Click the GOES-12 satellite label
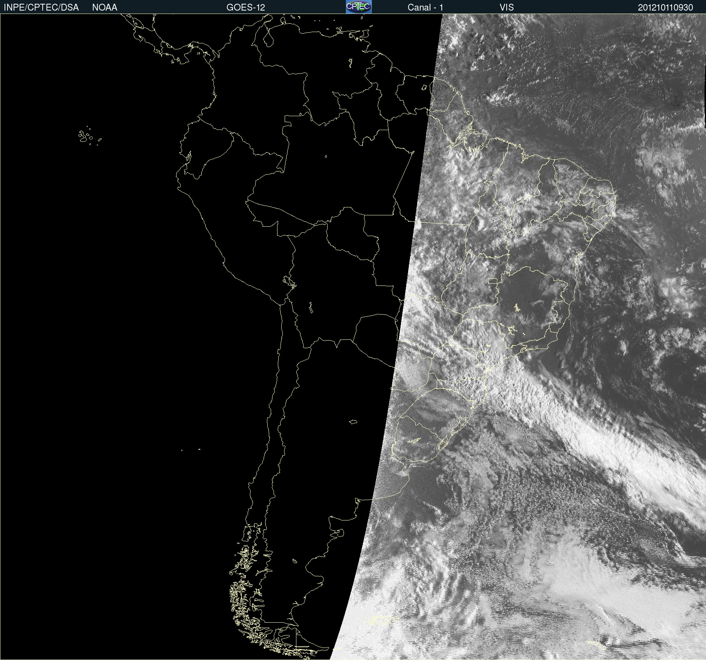The image size is (706, 660). pyautogui.click(x=246, y=8)
